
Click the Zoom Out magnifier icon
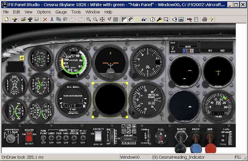coord(95,19)
